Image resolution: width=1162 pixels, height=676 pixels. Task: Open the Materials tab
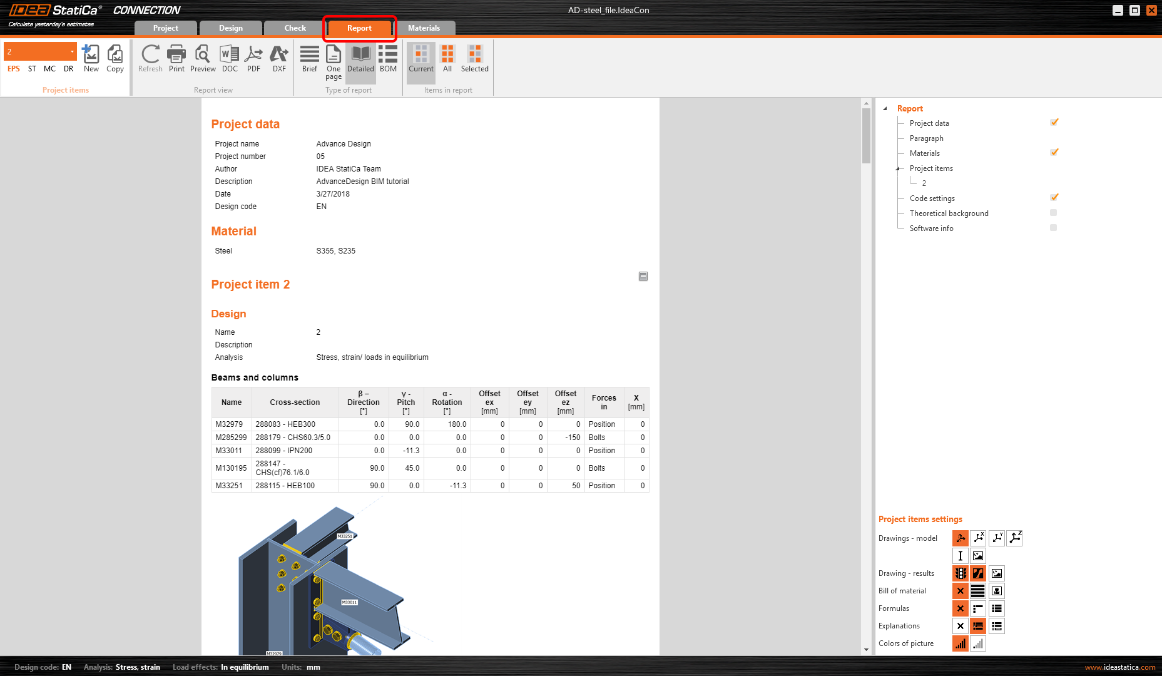point(424,28)
